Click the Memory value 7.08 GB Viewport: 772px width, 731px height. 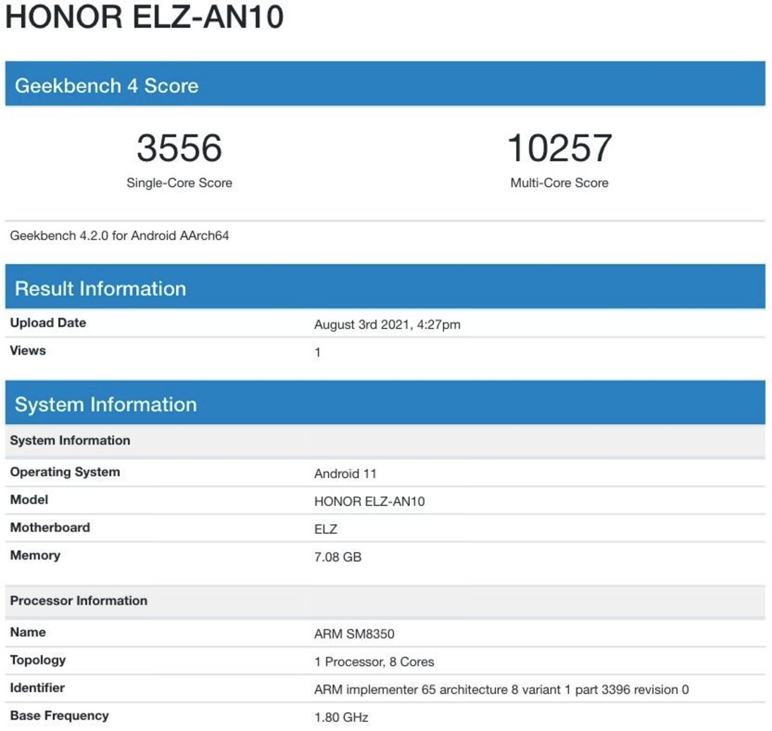338,557
